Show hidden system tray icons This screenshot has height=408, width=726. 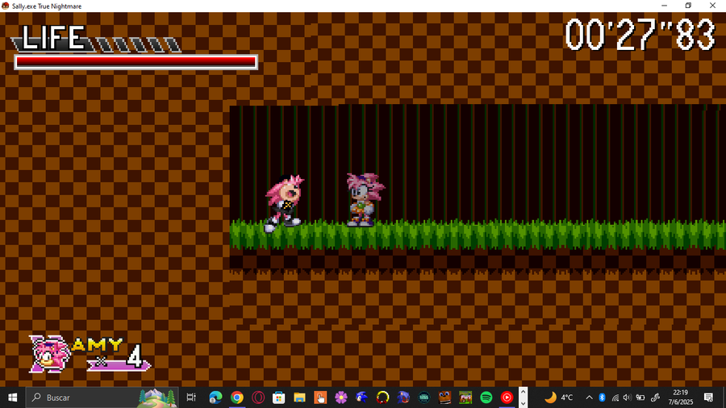click(589, 398)
